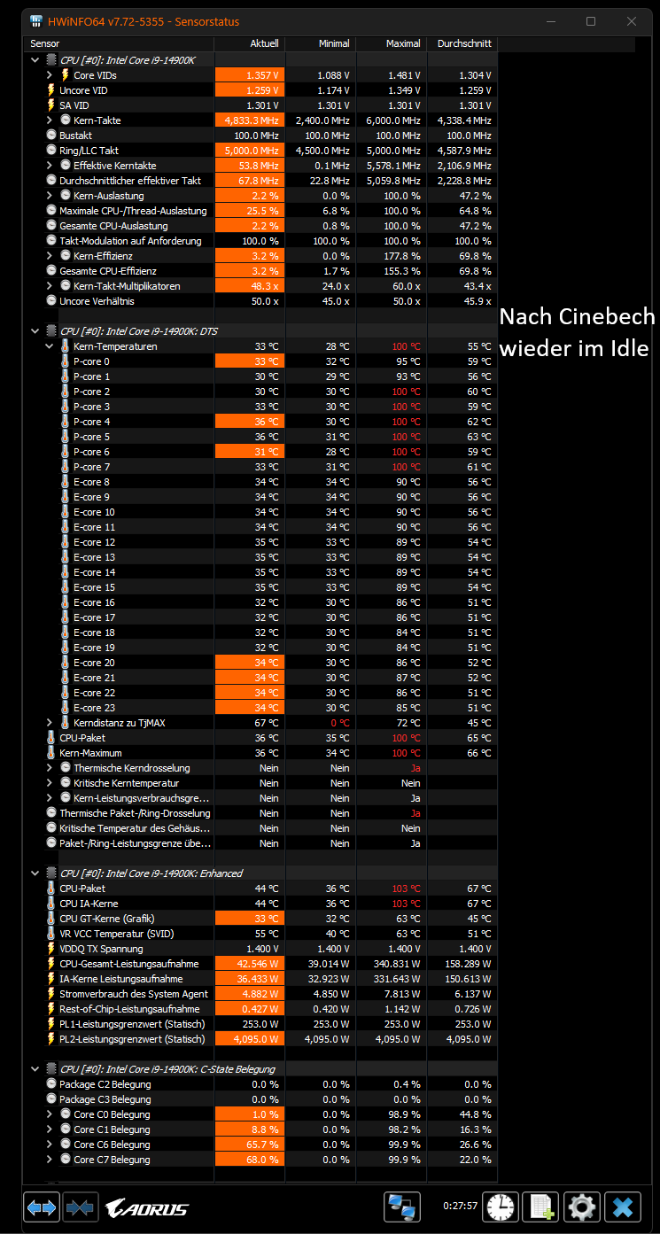Close sensors with the blue X icon
Image resolution: width=660 pixels, height=1234 pixels.
[x=624, y=1207]
